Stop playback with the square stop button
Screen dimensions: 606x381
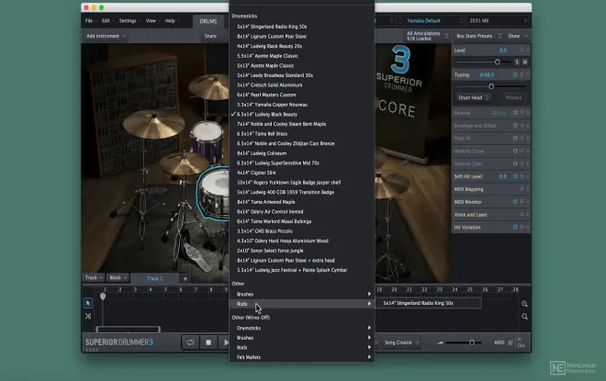(208, 342)
